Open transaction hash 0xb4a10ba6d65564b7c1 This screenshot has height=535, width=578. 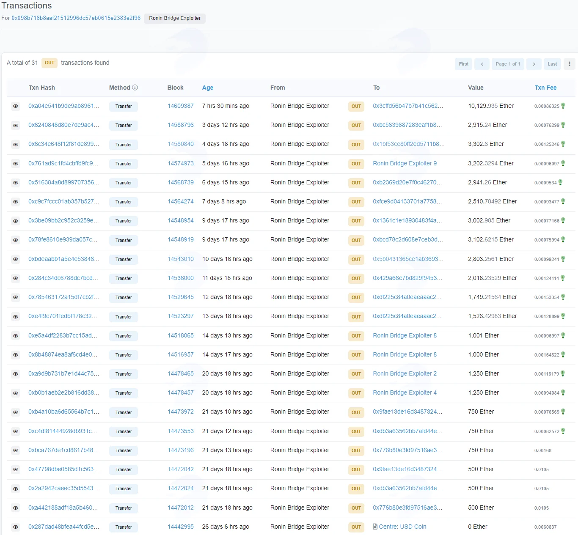64,412
